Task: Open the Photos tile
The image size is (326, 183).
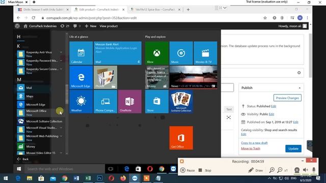Action: 105,77
